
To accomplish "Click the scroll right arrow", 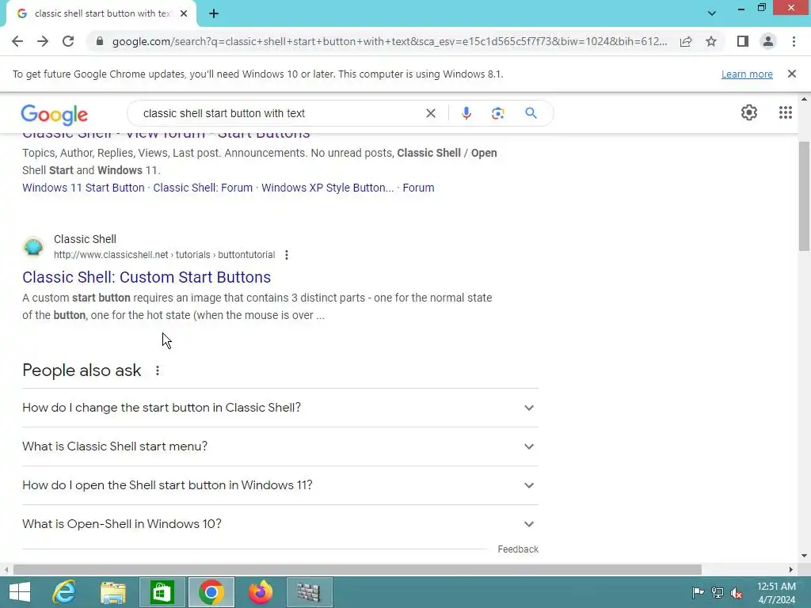I will [791, 570].
